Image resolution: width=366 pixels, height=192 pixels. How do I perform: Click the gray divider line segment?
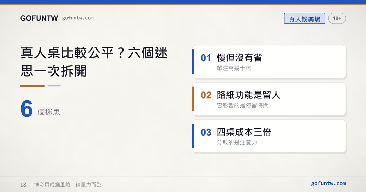pos(54,86)
